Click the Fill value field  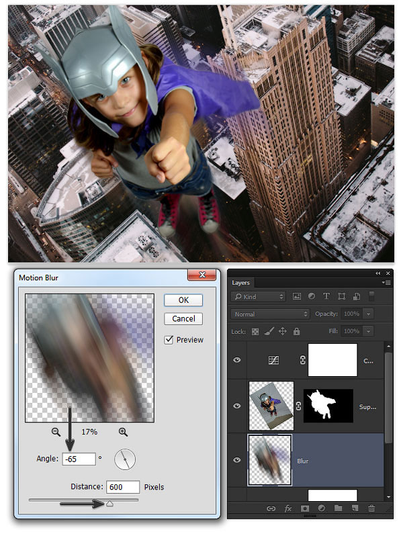(x=351, y=331)
